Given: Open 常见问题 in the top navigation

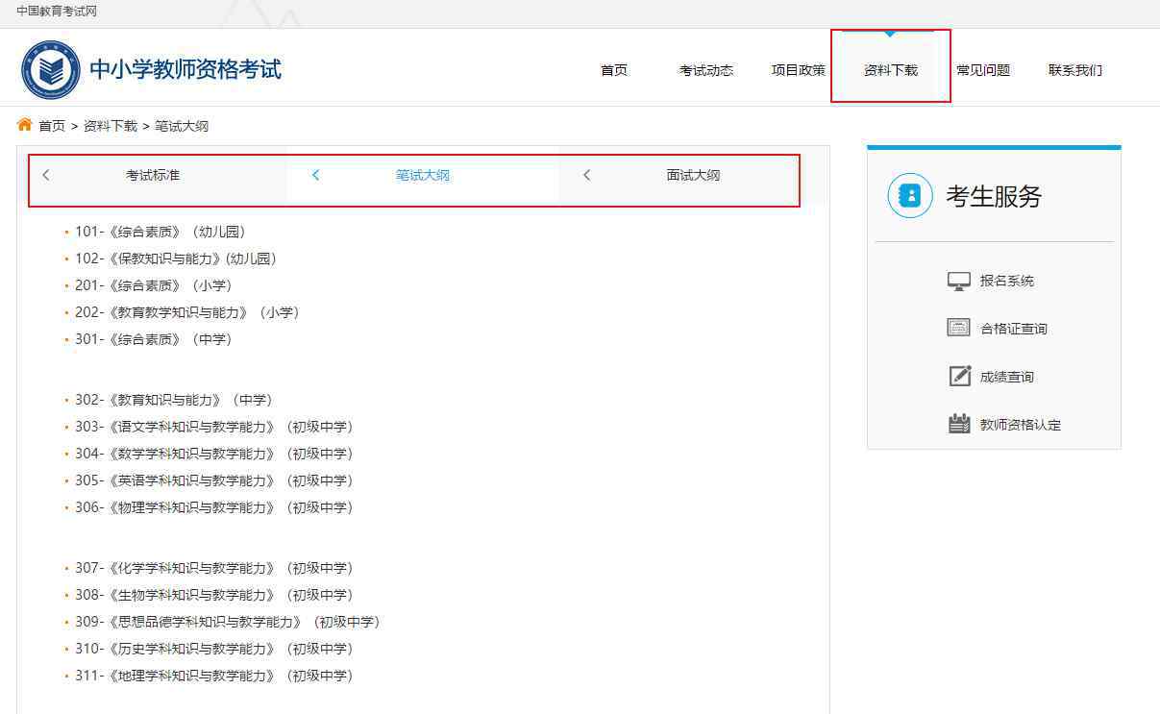Looking at the screenshot, I should [x=982, y=70].
